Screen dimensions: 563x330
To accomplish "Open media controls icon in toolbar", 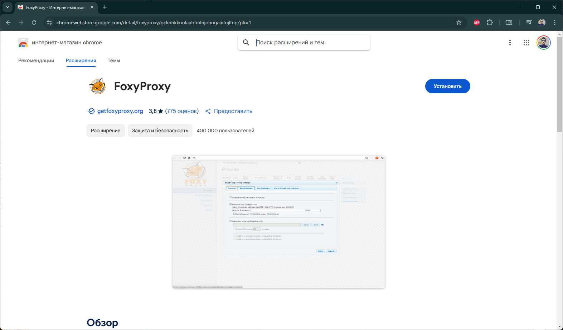I will point(529,23).
